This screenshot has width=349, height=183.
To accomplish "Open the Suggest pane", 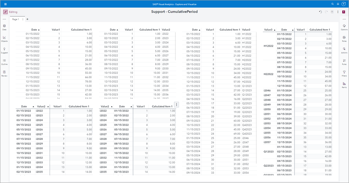I will [x=4, y=50].
